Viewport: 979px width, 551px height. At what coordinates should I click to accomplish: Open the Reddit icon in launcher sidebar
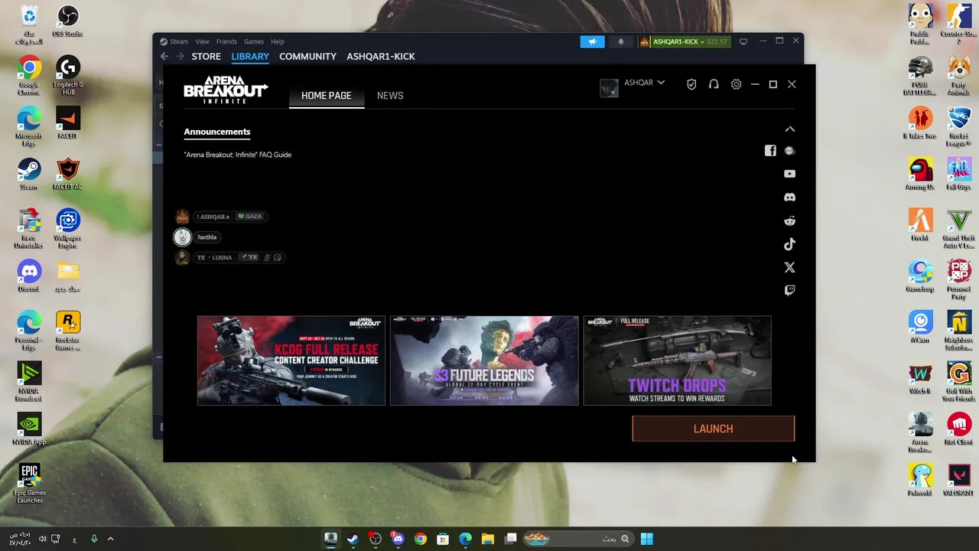pyautogui.click(x=789, y=220)
